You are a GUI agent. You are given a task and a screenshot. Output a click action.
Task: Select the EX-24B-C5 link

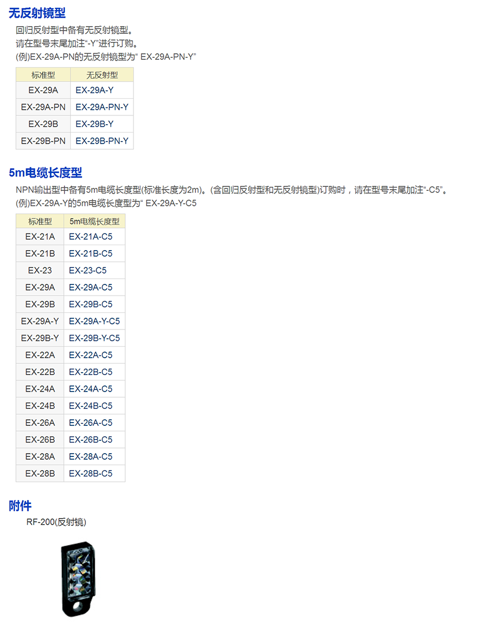[x=90, y=406]
